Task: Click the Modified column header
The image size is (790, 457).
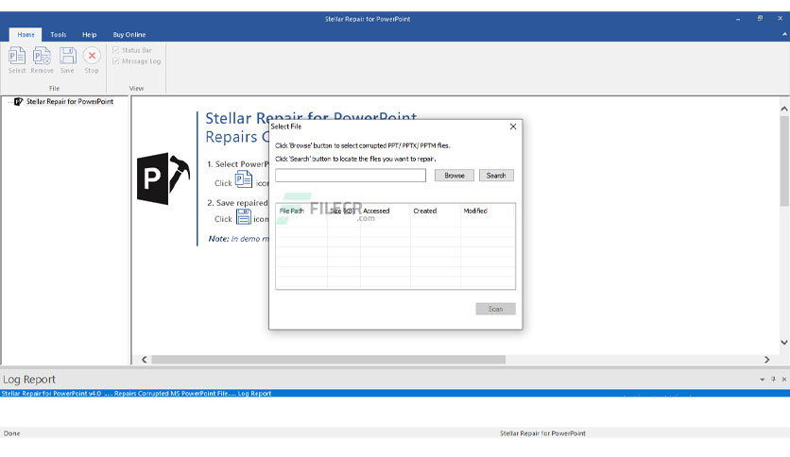Action: 475,211
